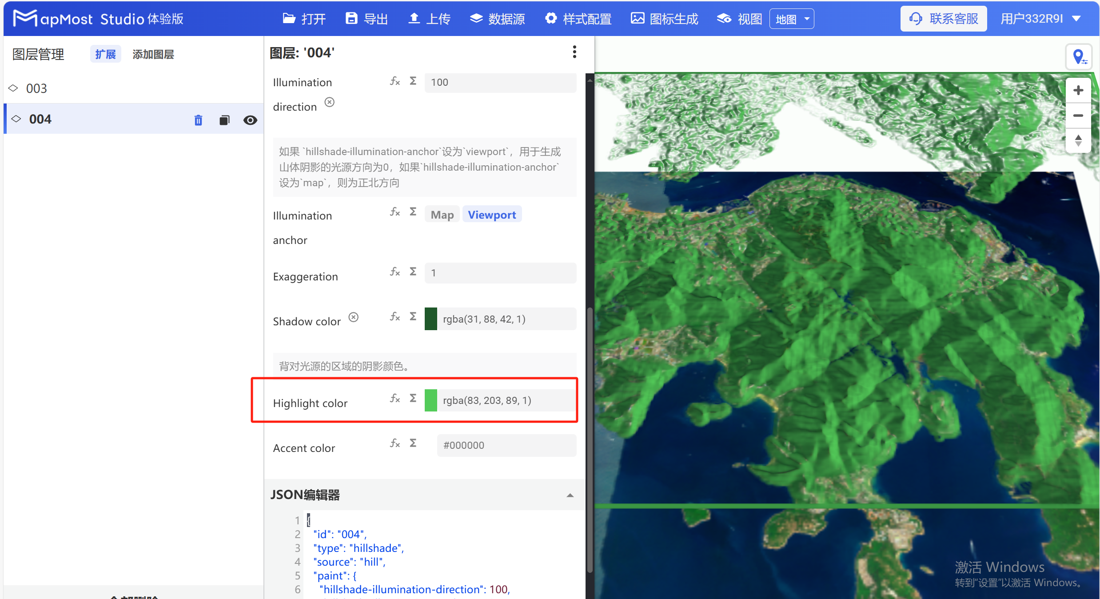
Task: Open the 样式配置 menu item
Action: pos(578,19)
